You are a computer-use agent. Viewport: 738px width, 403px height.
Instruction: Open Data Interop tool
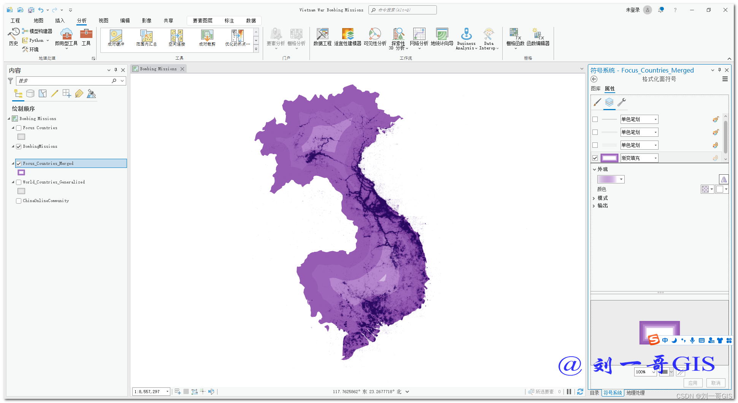pyautogui.click(x=489, y=39)
